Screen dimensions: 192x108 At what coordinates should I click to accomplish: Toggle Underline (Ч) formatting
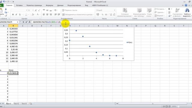tap(20, 15)
